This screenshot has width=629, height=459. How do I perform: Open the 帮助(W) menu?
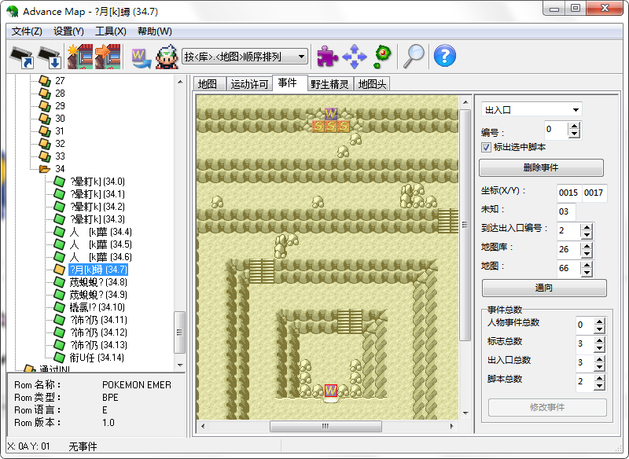point(155,31)
